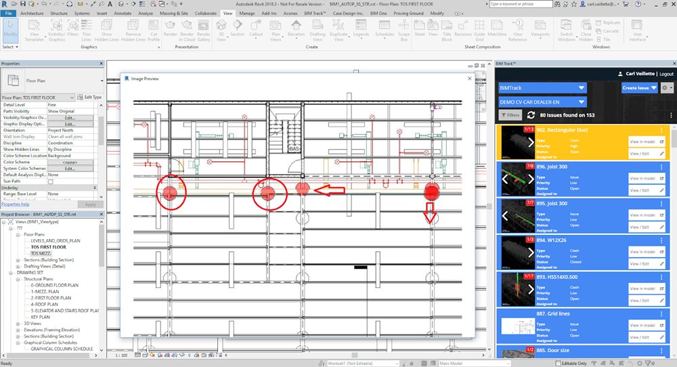
Task: Click the Save icon in quick access toolbar
Action: click(23, 4)
